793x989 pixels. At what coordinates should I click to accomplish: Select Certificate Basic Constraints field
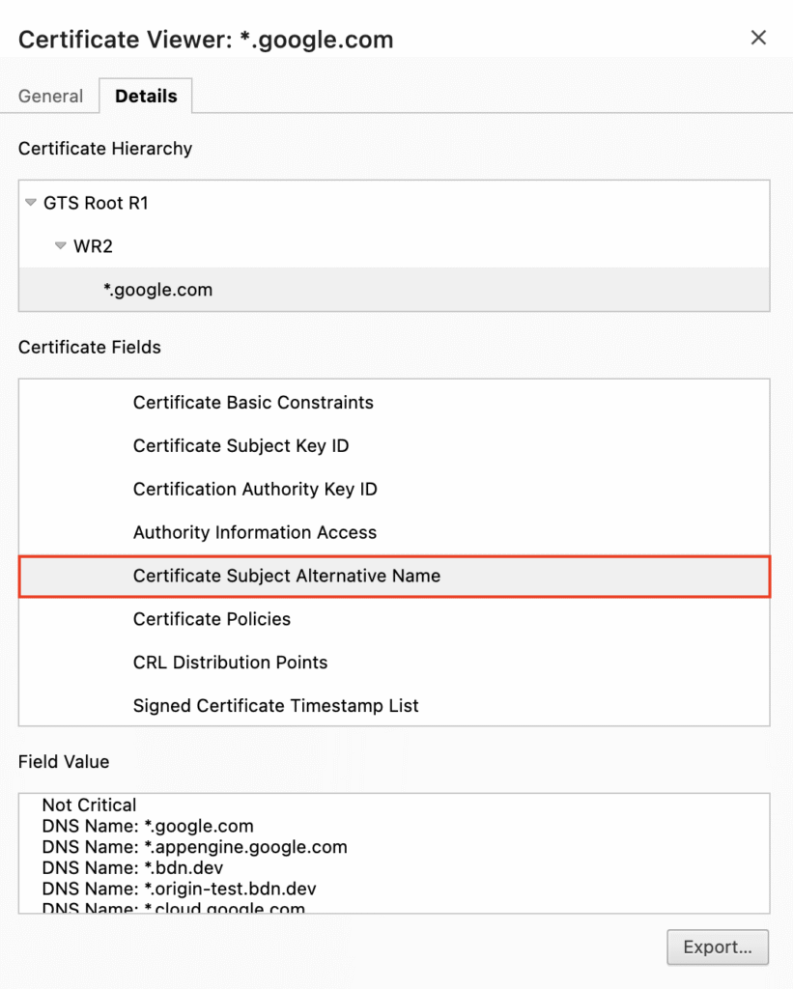tap(253, 403)
